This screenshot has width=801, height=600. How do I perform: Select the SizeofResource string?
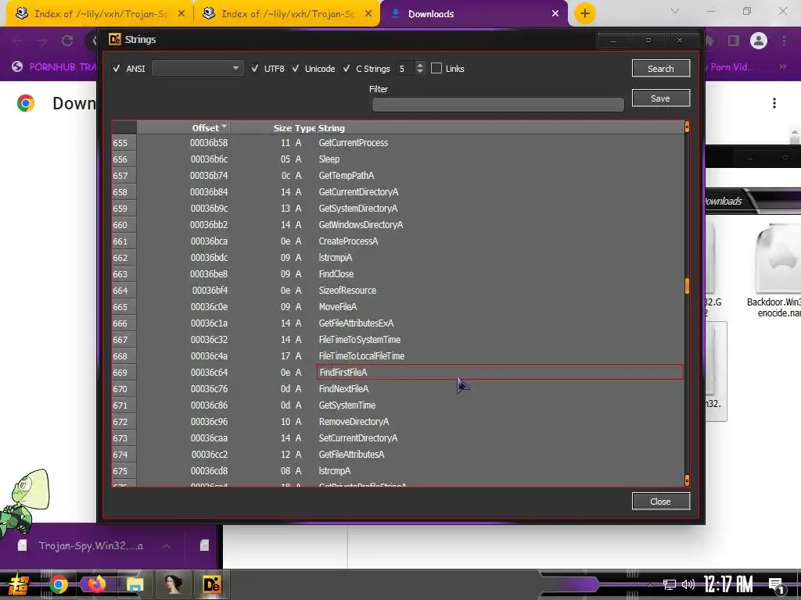click(347, 290)
